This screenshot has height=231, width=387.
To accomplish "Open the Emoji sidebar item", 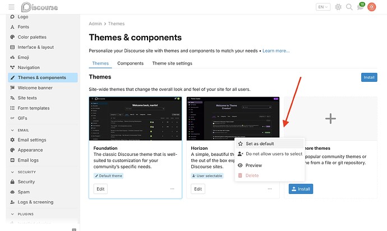I will coord(23,57).
